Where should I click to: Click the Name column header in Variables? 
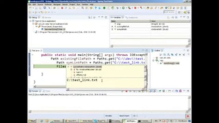point(130,21)
